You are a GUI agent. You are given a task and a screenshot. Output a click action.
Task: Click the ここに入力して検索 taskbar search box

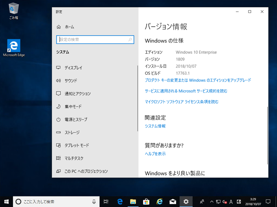56,202
